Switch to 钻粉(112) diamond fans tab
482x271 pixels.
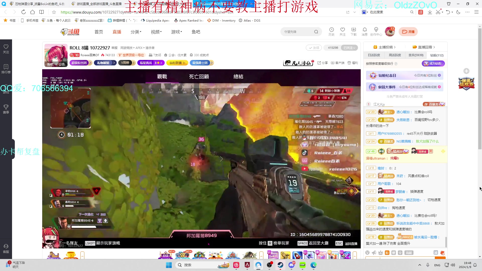click(x=437, y=55)
